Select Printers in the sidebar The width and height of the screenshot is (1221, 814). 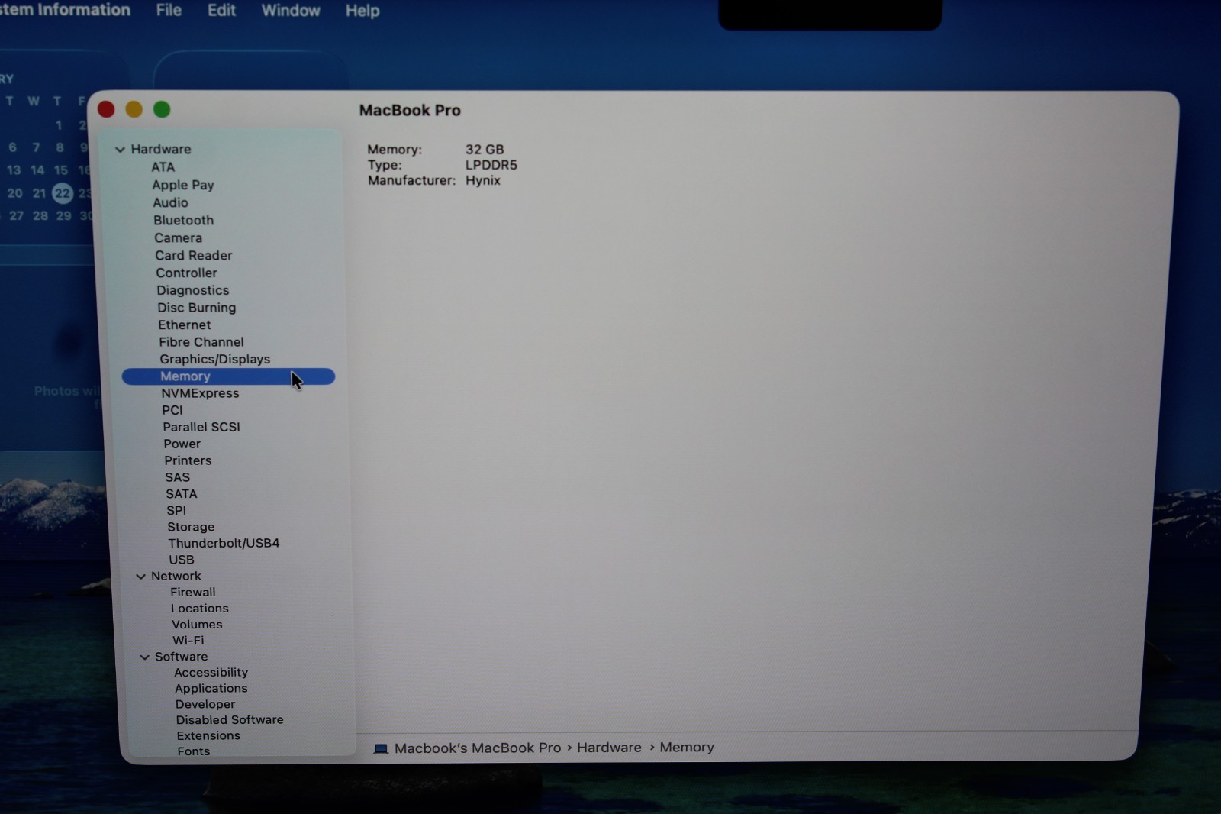[x=188, y=460]
